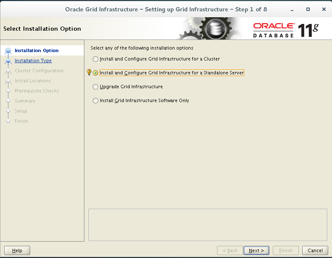Click the yellow hint lightbulb icon
This screenshot has width=332, height=258.
tap(89, 72)
